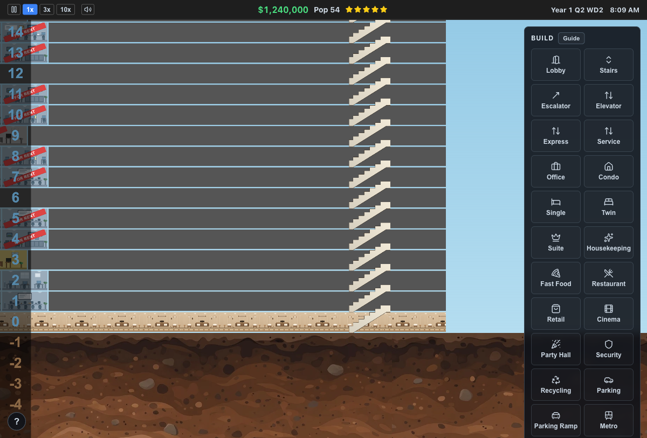Click the floor 12 label
The height and width of the screenshot is (438, 647).
tap(16, 73)
